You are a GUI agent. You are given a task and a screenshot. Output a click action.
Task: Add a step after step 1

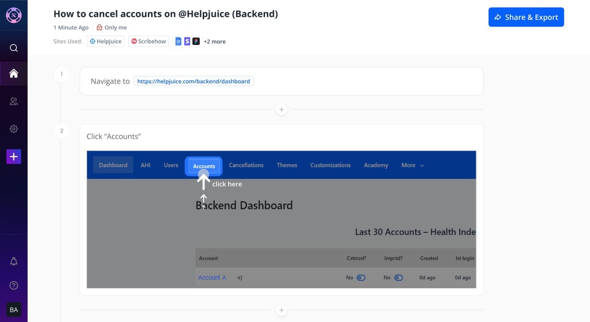tap(282, 109)
